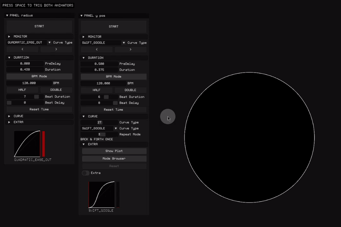Click START in the radius panel
Image resolution: width=341 pixels, height=227 pixels.
(x=39, y=26)
